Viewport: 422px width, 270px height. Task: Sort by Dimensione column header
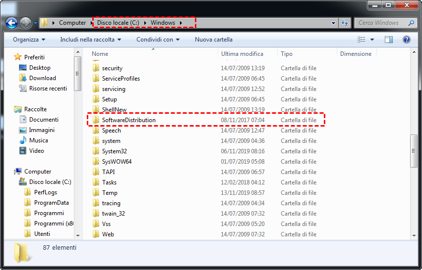[356, 54]
